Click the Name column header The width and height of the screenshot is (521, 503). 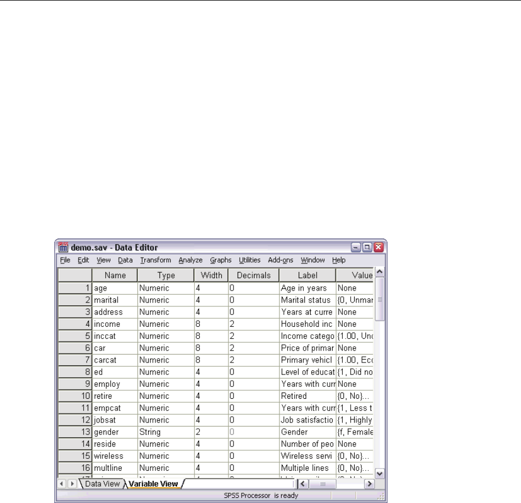[115, 275]
